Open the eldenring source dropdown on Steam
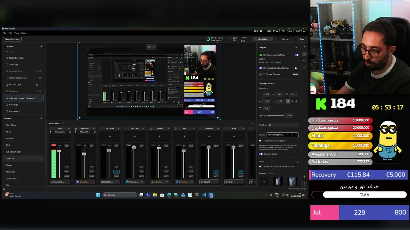The height and width of the screenshot is (230, 410). 160,182
